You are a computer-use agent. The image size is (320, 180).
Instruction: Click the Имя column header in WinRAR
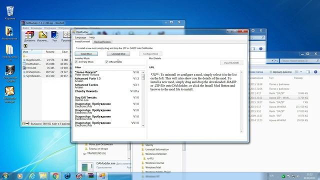pyautogui.click(x=32, y=52)
